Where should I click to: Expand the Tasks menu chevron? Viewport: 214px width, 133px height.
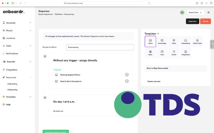[30, 46]
